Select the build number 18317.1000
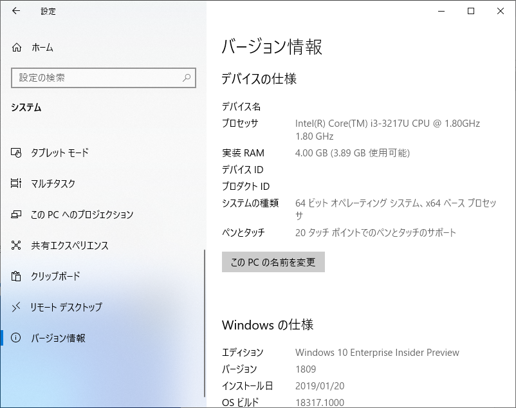Screen dimensions: 516x408 (x=320, y=402)
